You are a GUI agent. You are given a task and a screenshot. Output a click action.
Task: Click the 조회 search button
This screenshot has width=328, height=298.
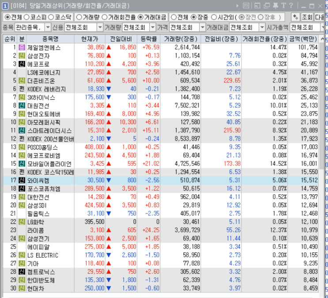click(x=307, y=17)
